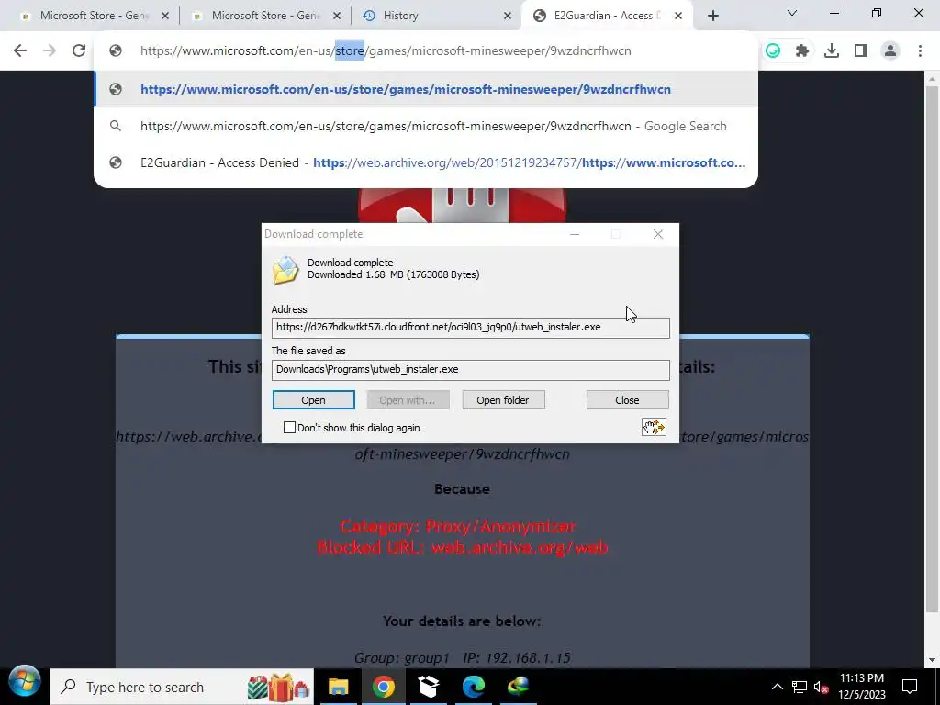The width and height of the screenshot is (940, 705).
Task: Go back with the browser back arrow
Action: coord(20,51)
